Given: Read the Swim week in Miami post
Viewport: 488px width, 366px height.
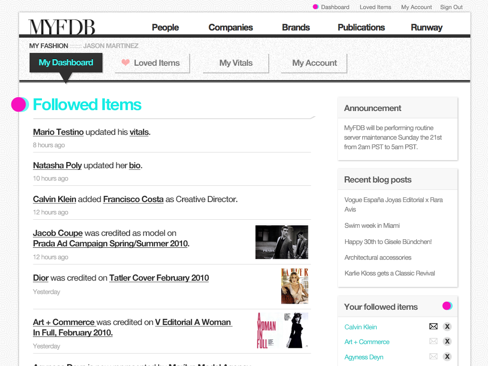Looking at the screenshot, I should [x=372, y=225].
